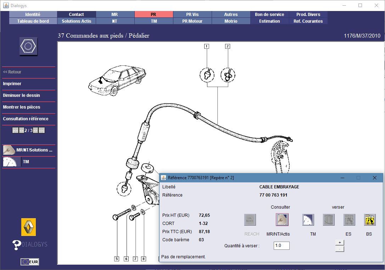Click the ES estimation icon in dialog
Image resolution: width=385 pixels, height=270 pixels.
[349, 220]
